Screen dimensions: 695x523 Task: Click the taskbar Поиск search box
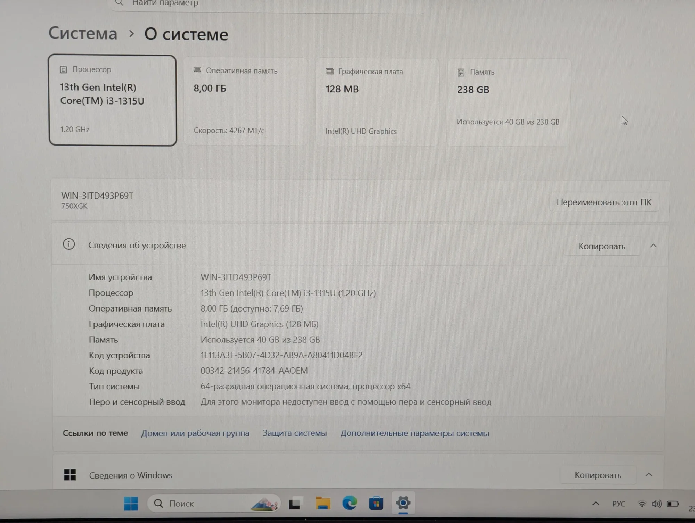point(214,503)
